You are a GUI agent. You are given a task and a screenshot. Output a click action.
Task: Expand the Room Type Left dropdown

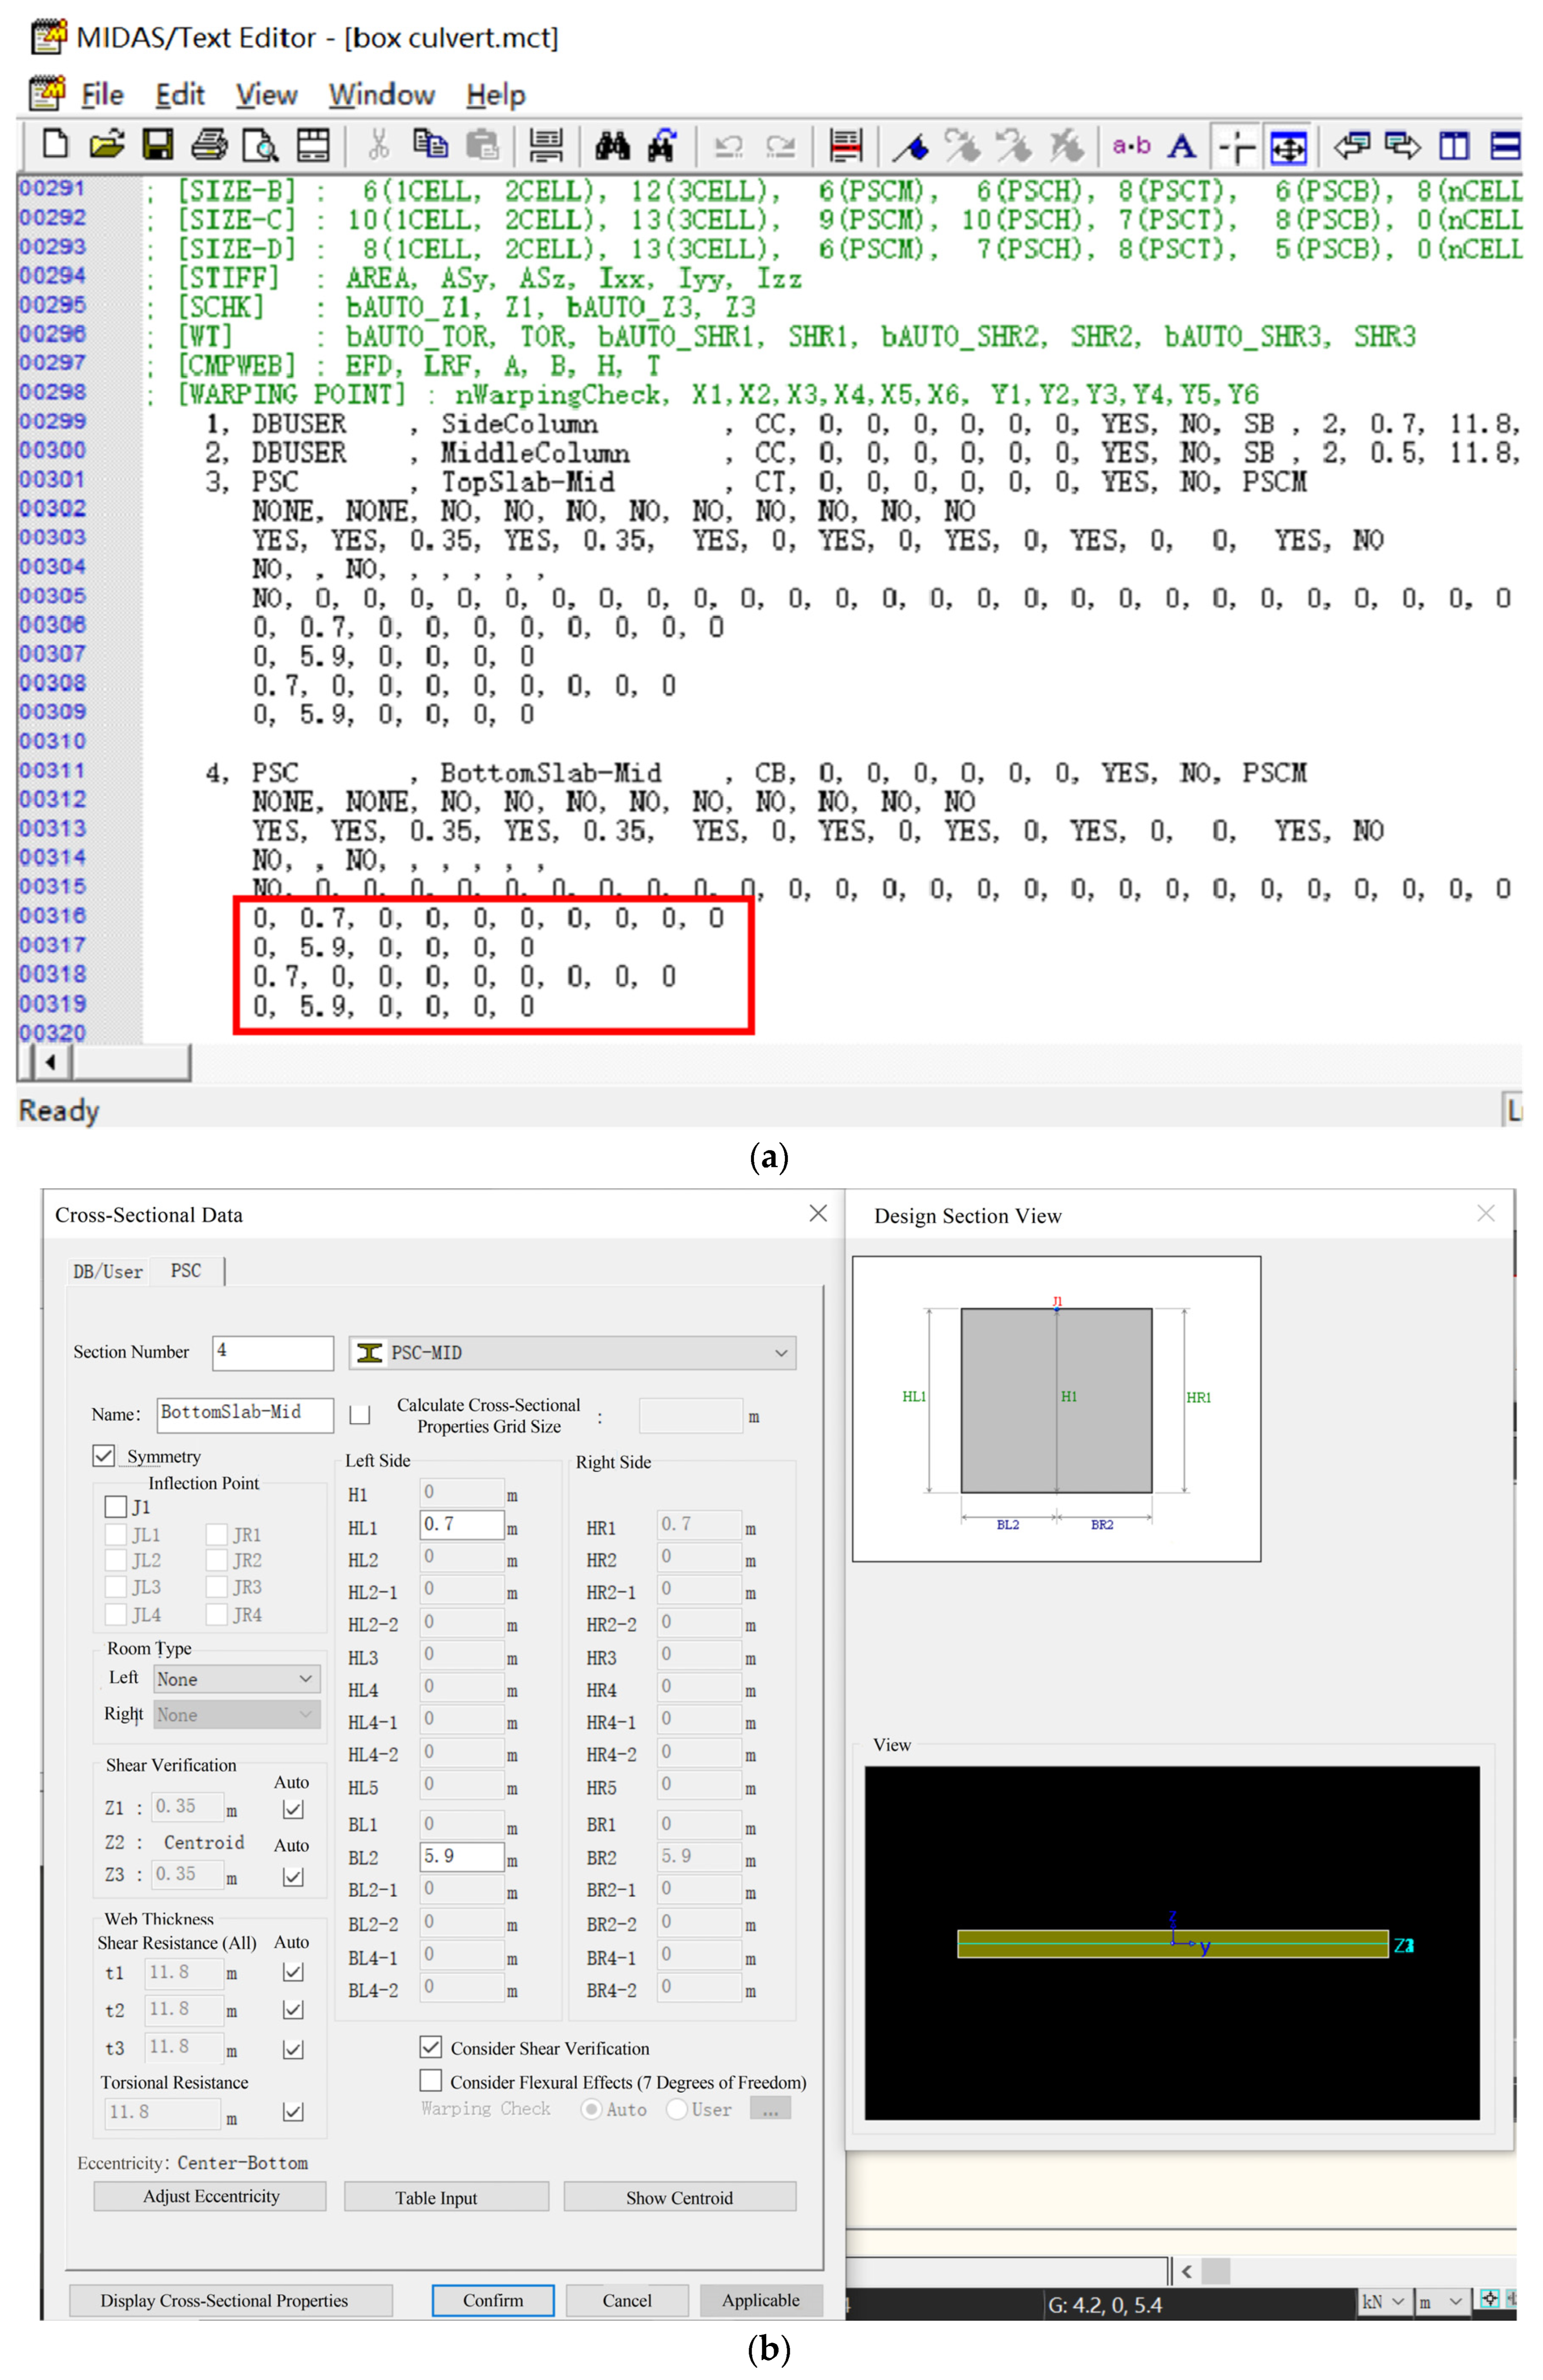tap(237, 1679)
